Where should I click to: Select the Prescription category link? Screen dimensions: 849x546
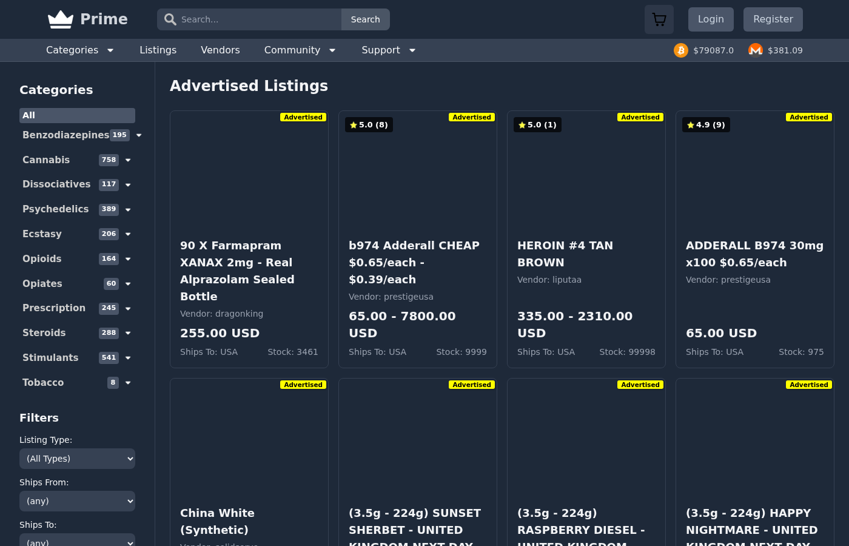pyautogui.click(x=54, y=308)
